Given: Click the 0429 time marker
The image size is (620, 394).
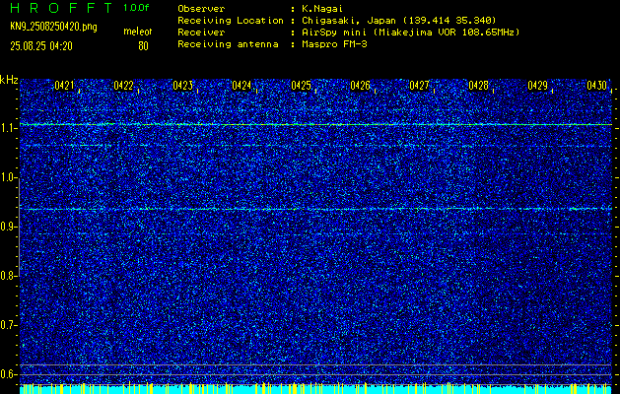Looking at the screenshot, I should (537, 86).
